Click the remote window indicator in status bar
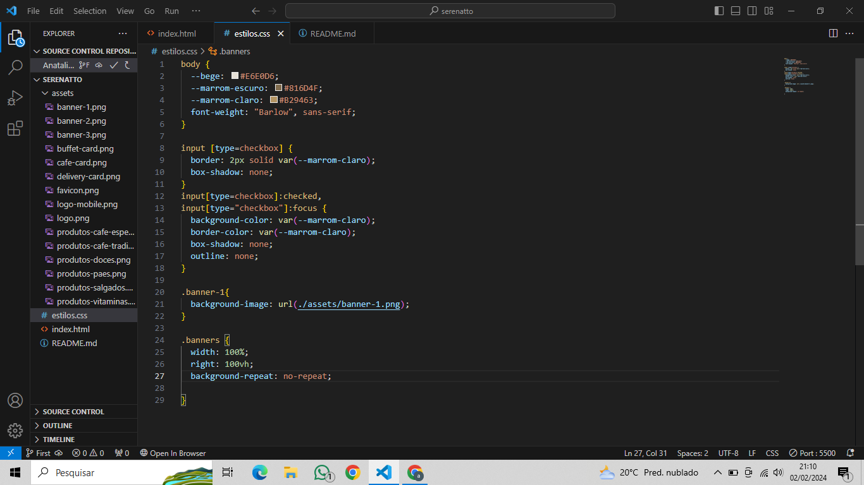864x485 pixels. coord(10,453)
